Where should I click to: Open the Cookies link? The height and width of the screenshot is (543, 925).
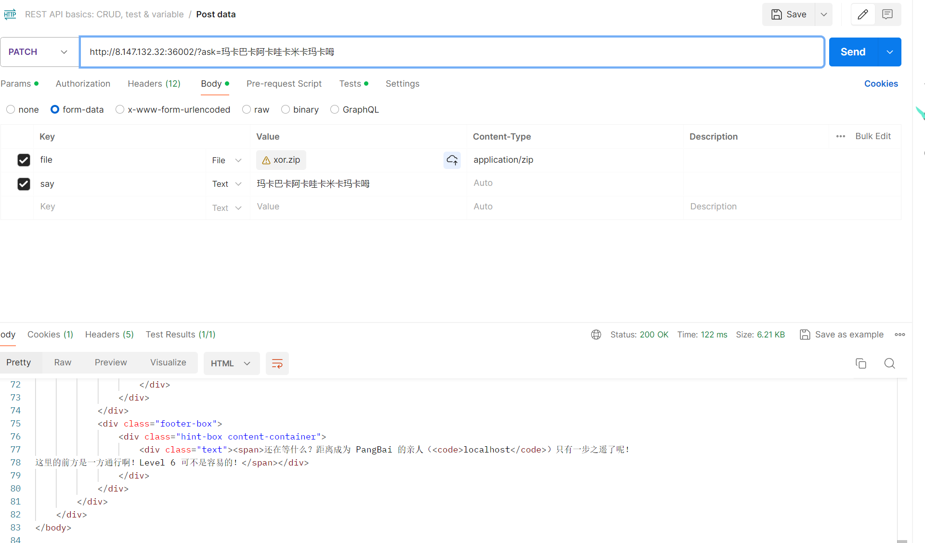pos(881,84)
